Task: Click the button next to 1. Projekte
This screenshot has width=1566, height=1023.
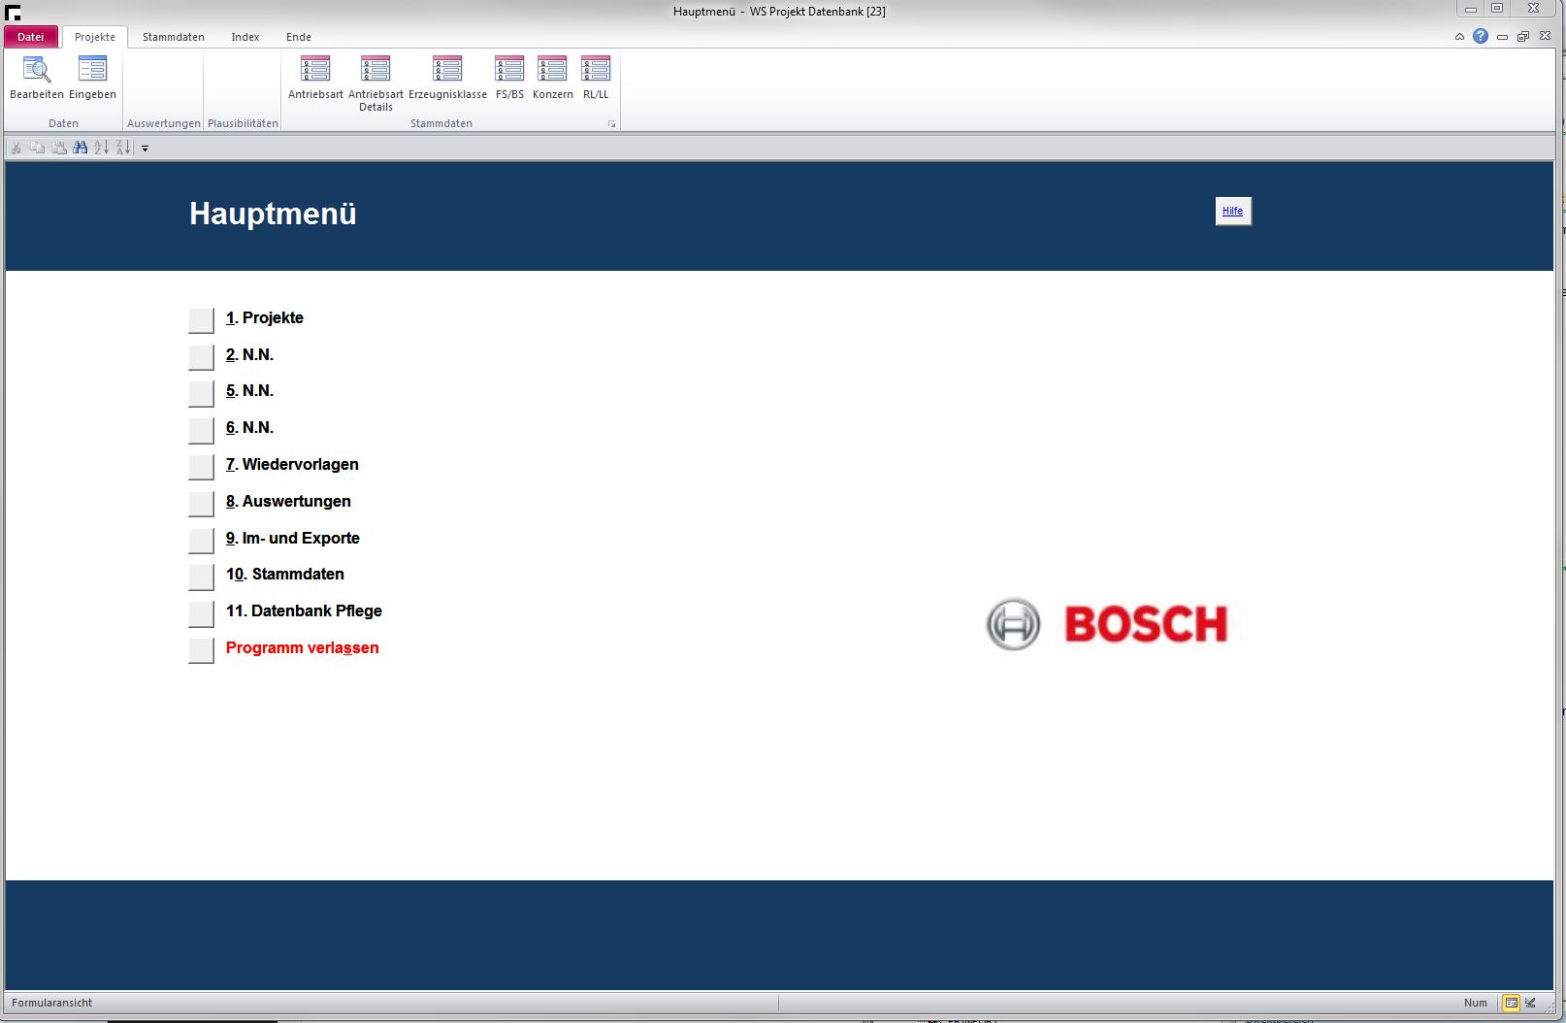Action: 201,319
